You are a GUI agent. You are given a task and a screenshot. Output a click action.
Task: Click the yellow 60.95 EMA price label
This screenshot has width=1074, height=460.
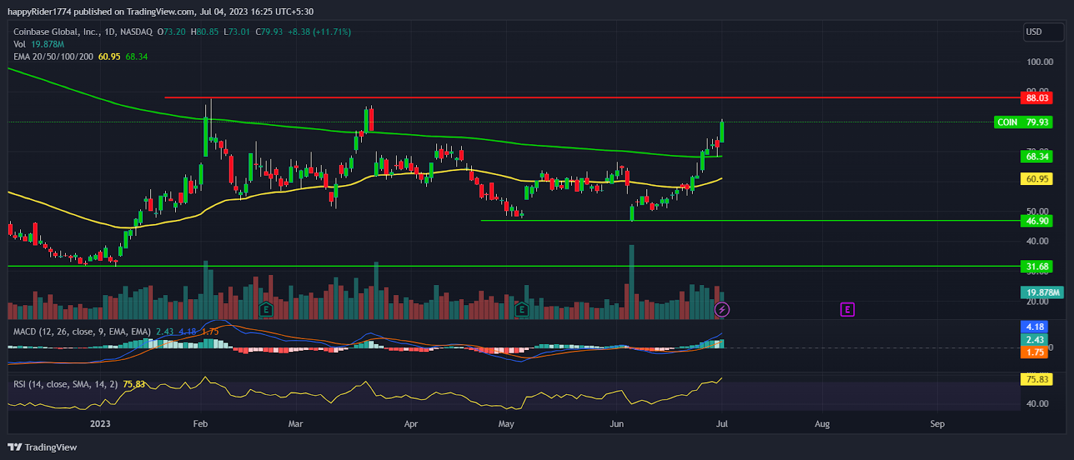pyautogui.click(x=1036, y=179)
